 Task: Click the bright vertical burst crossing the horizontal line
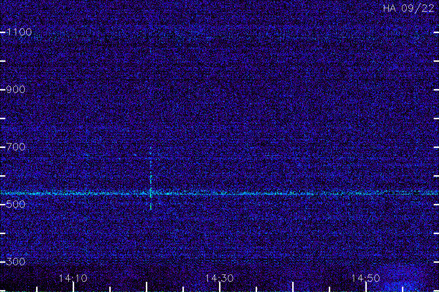pyautogui.click(x=151, y=179)
